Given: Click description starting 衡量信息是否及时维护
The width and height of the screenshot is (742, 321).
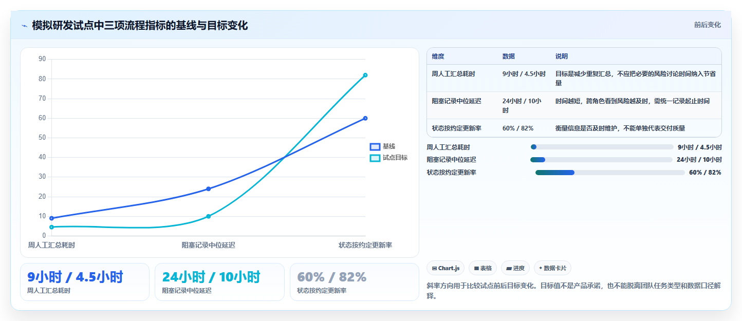Looking at the screenshot, I should (x=620, y=128).
